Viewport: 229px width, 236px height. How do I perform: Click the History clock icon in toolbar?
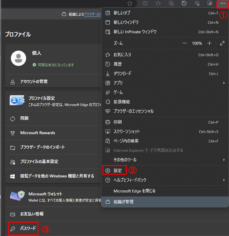point(184,4)
